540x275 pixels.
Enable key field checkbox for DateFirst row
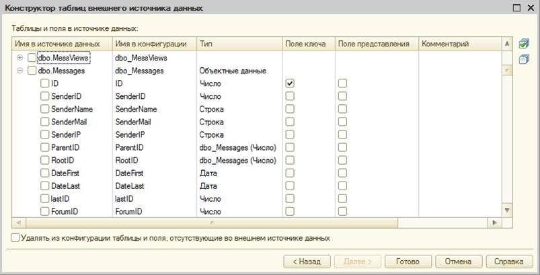pyautogui.click(x=290, y=173)
